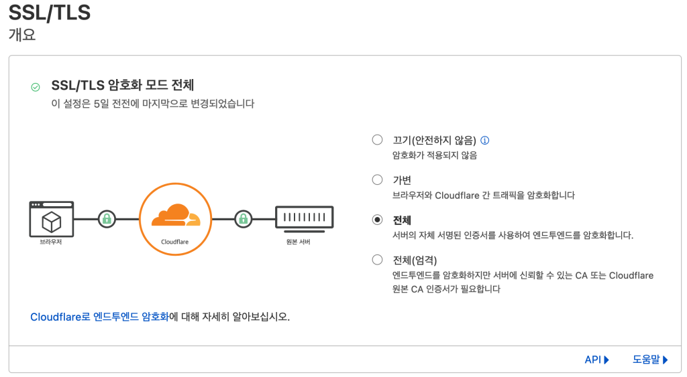
Task: Select the 가변 encryption mode
Action: click(377, 180)
